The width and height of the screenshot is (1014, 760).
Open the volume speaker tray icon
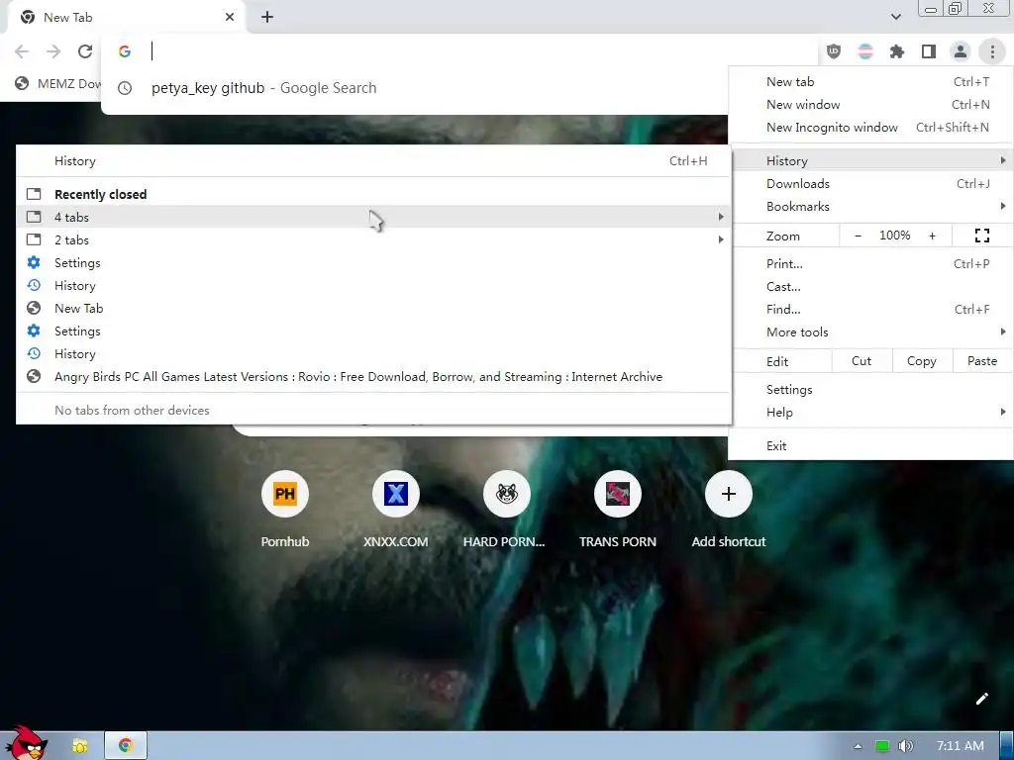906,746
